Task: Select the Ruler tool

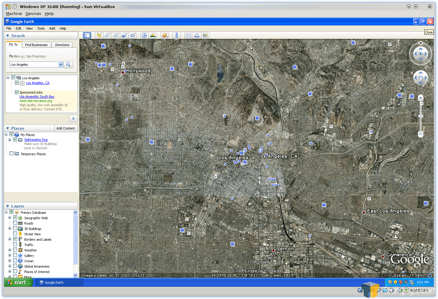Action: point(177,35)
